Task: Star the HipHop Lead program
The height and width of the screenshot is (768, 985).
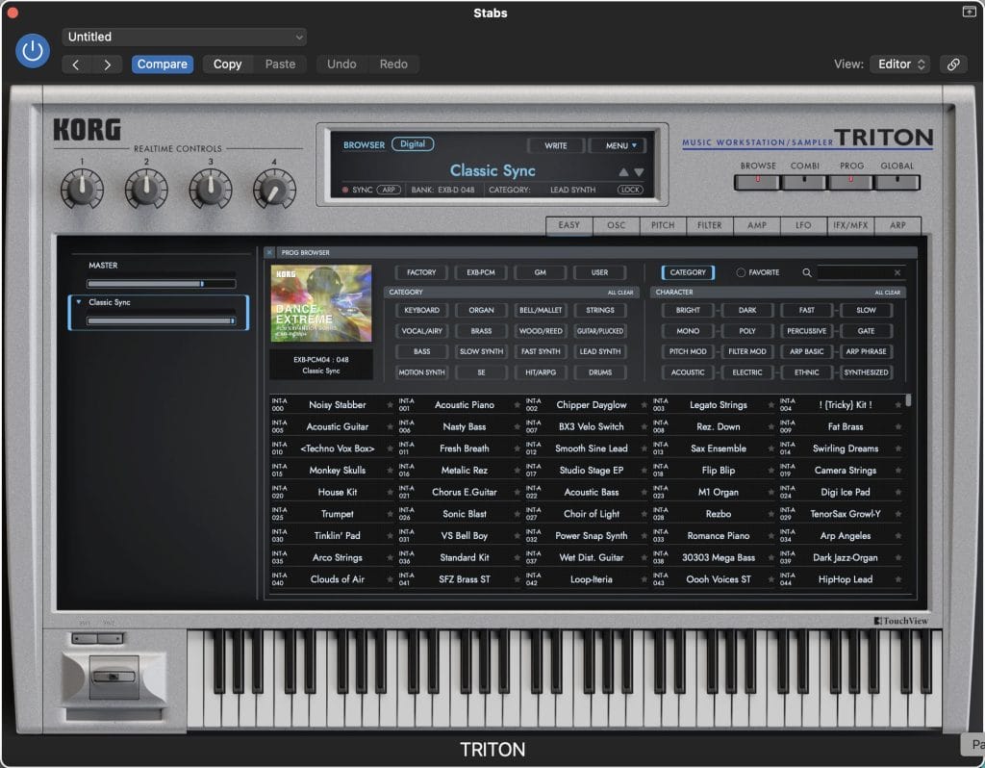Action: pos(898,579)
